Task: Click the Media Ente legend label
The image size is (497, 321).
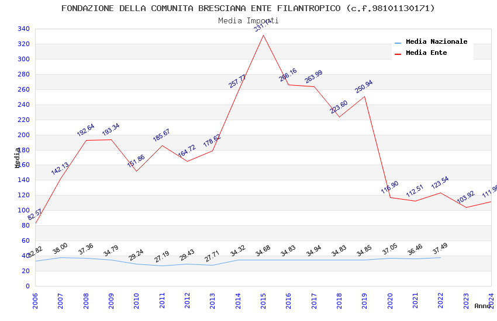Action: pyautogui.click(x=426, y=53)
